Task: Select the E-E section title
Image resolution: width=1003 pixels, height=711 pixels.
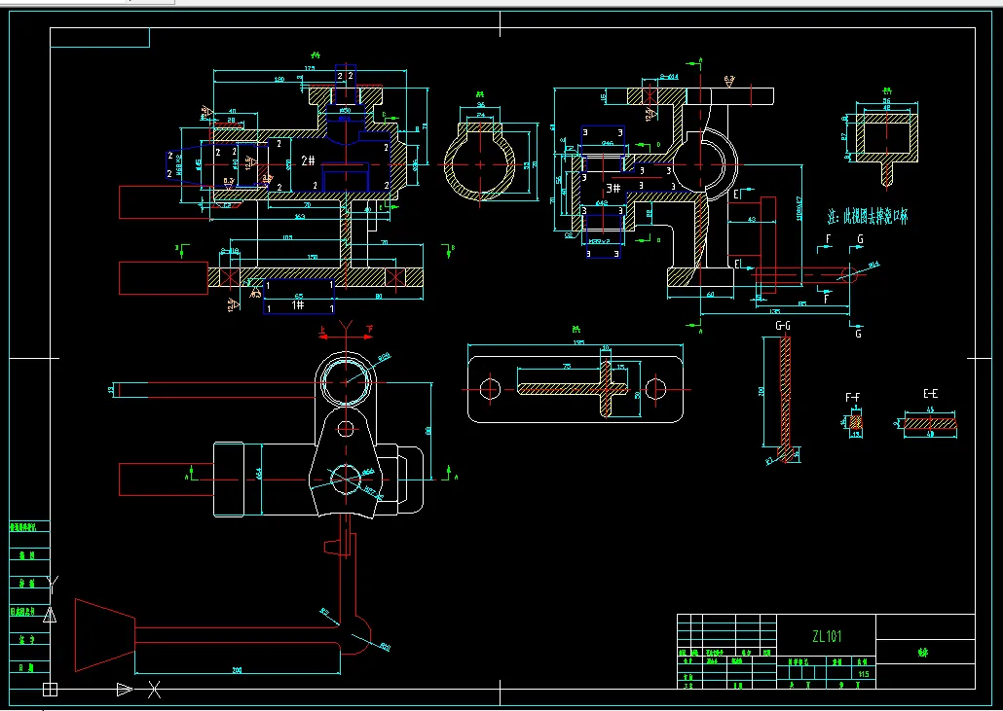Action: click(x=931, y=394)
